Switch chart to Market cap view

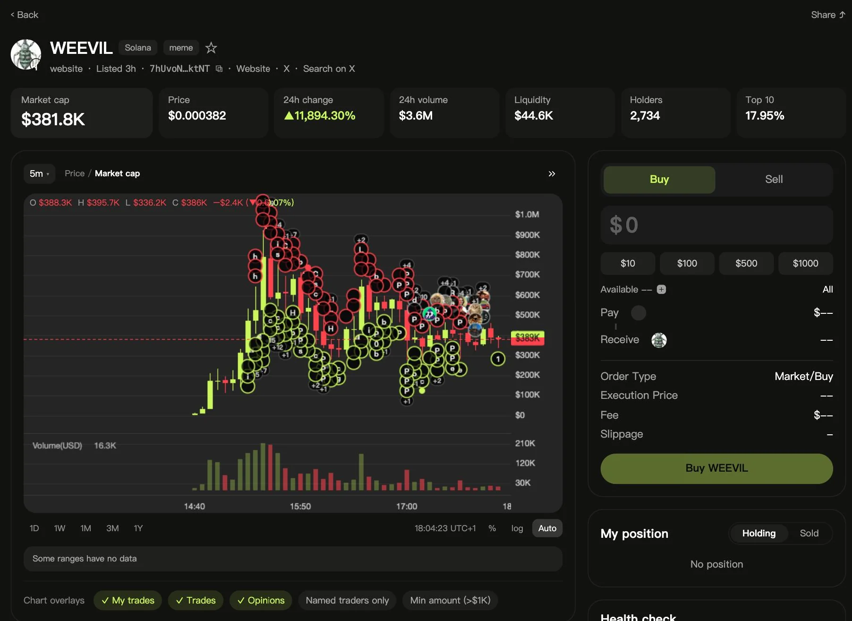click(117, 173)
